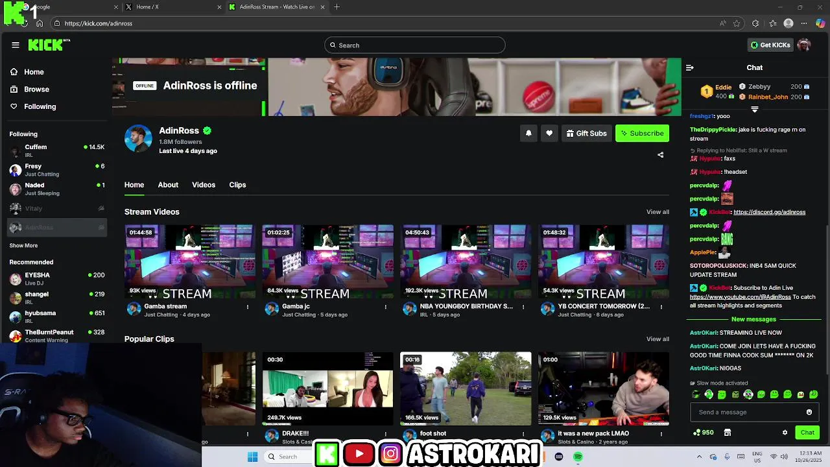
Task: Show hidden icons in the system tray
Action: [699, 457]
